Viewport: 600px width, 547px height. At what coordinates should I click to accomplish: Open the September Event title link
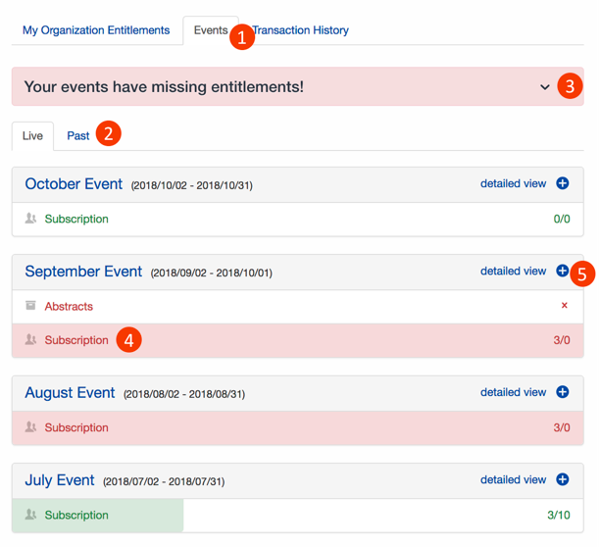(83, 272)
